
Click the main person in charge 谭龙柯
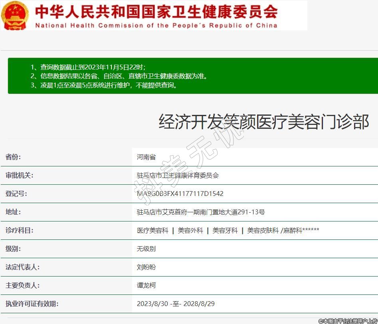click(x=146, y=285)
